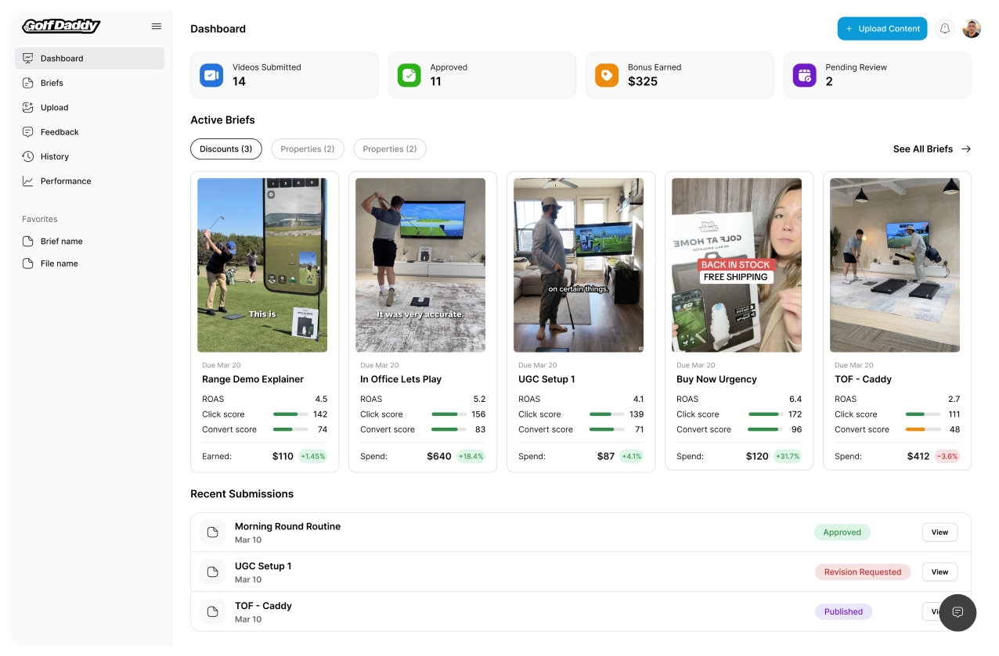
Task: Open the Performance chart icon
Action: tap(26, 181)
